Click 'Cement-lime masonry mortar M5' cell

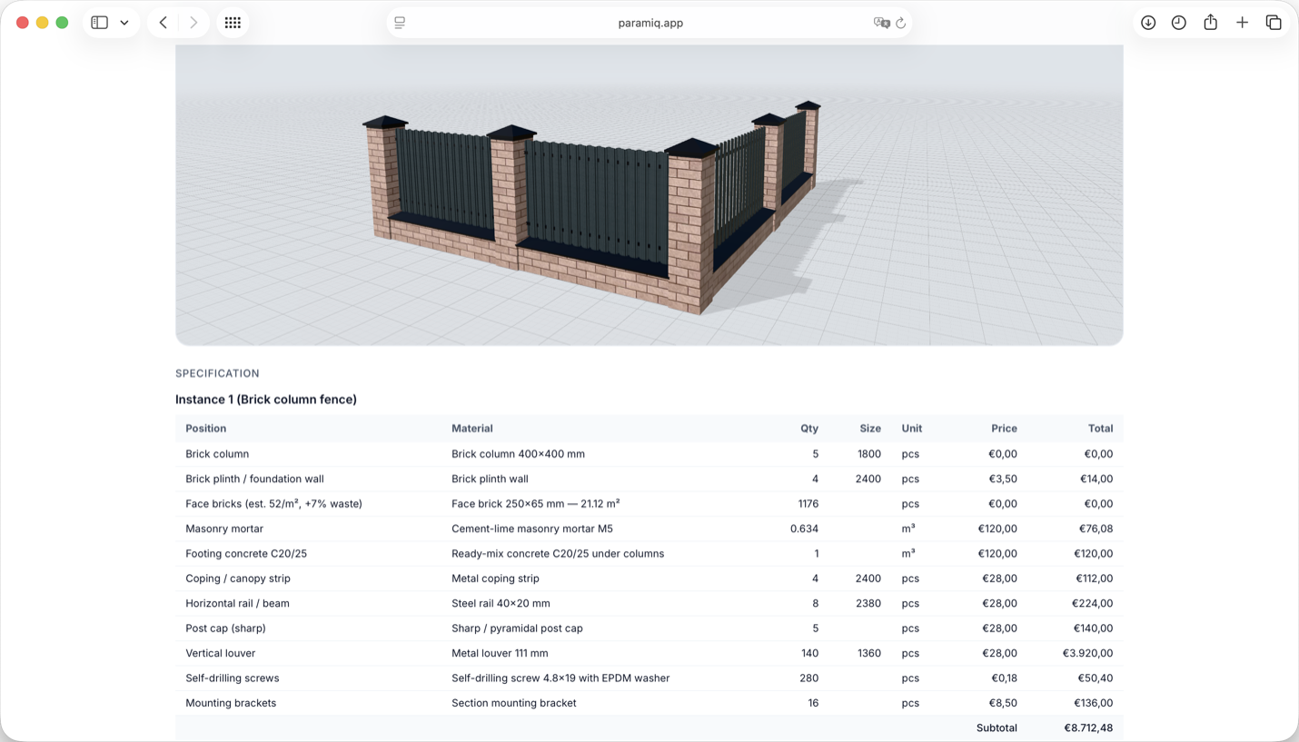click(532, 529)
